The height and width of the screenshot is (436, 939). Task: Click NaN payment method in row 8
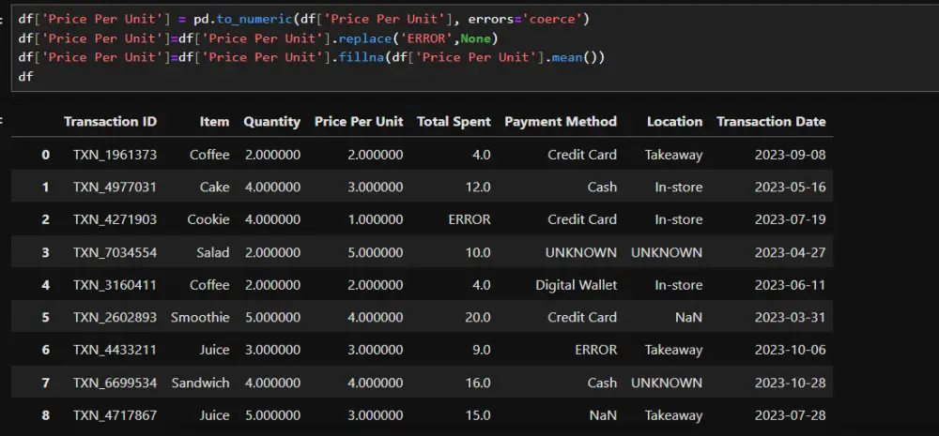603,415
